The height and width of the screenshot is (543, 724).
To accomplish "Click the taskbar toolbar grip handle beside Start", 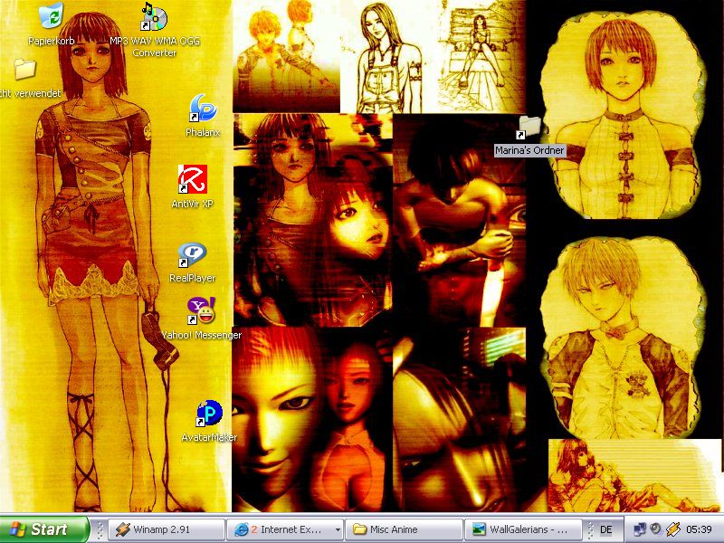I will (x=99, y=529).
